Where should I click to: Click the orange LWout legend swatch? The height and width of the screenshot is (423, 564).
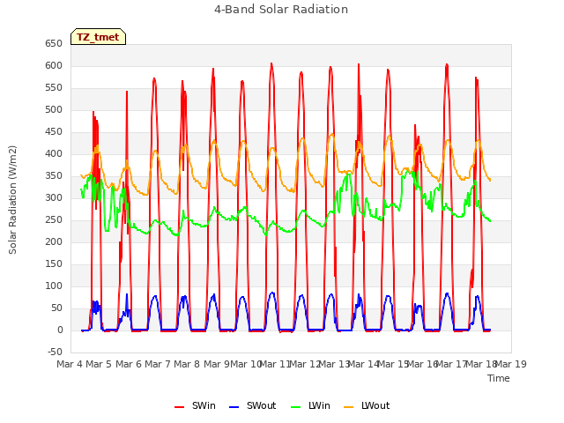coord(349,407)
